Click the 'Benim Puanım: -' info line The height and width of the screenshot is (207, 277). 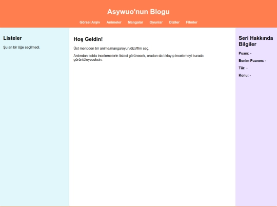[x=252, y=61]
